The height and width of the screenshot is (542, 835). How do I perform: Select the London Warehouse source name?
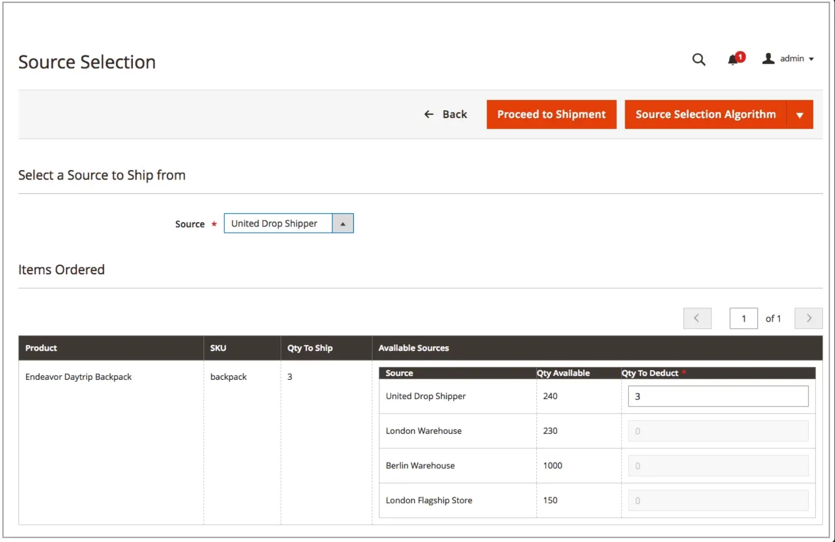click(423, 431)
